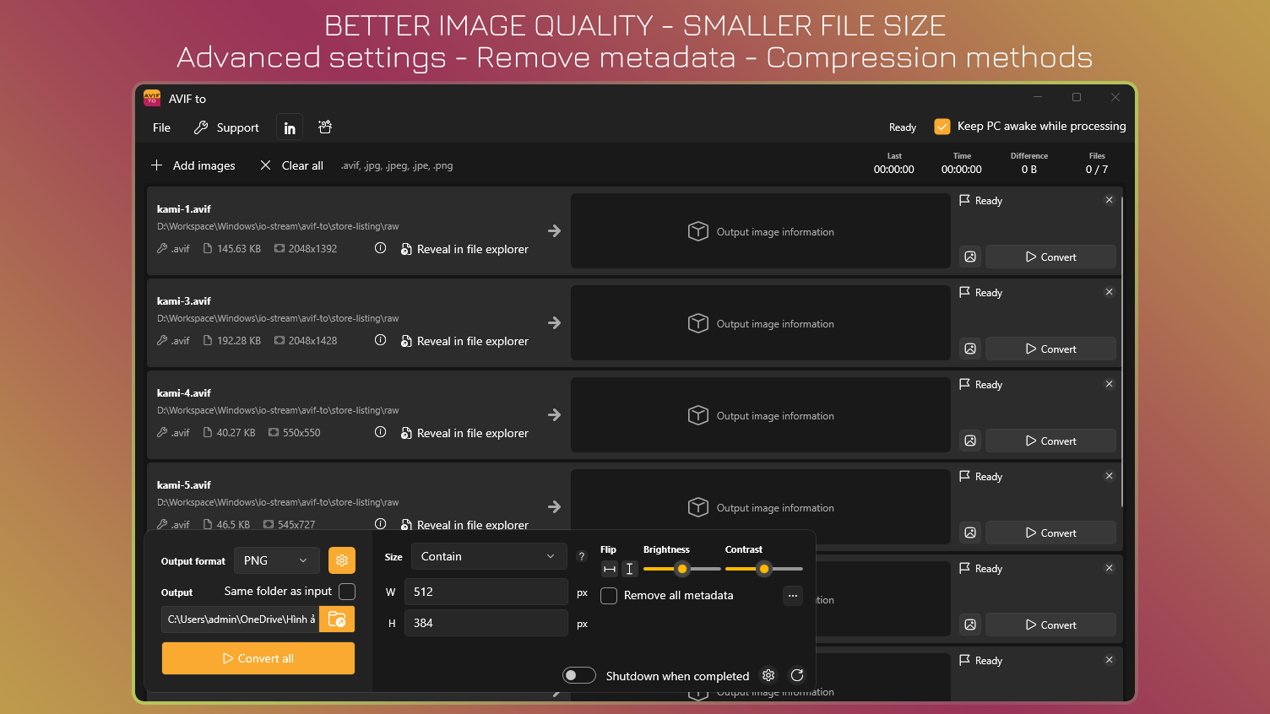Adjust the Brightness slider
1270x714 pixels.
pos(681,569)
